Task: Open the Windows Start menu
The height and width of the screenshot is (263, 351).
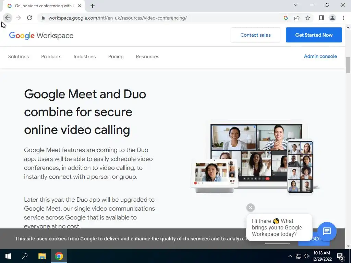Action: tap(8, 256)
